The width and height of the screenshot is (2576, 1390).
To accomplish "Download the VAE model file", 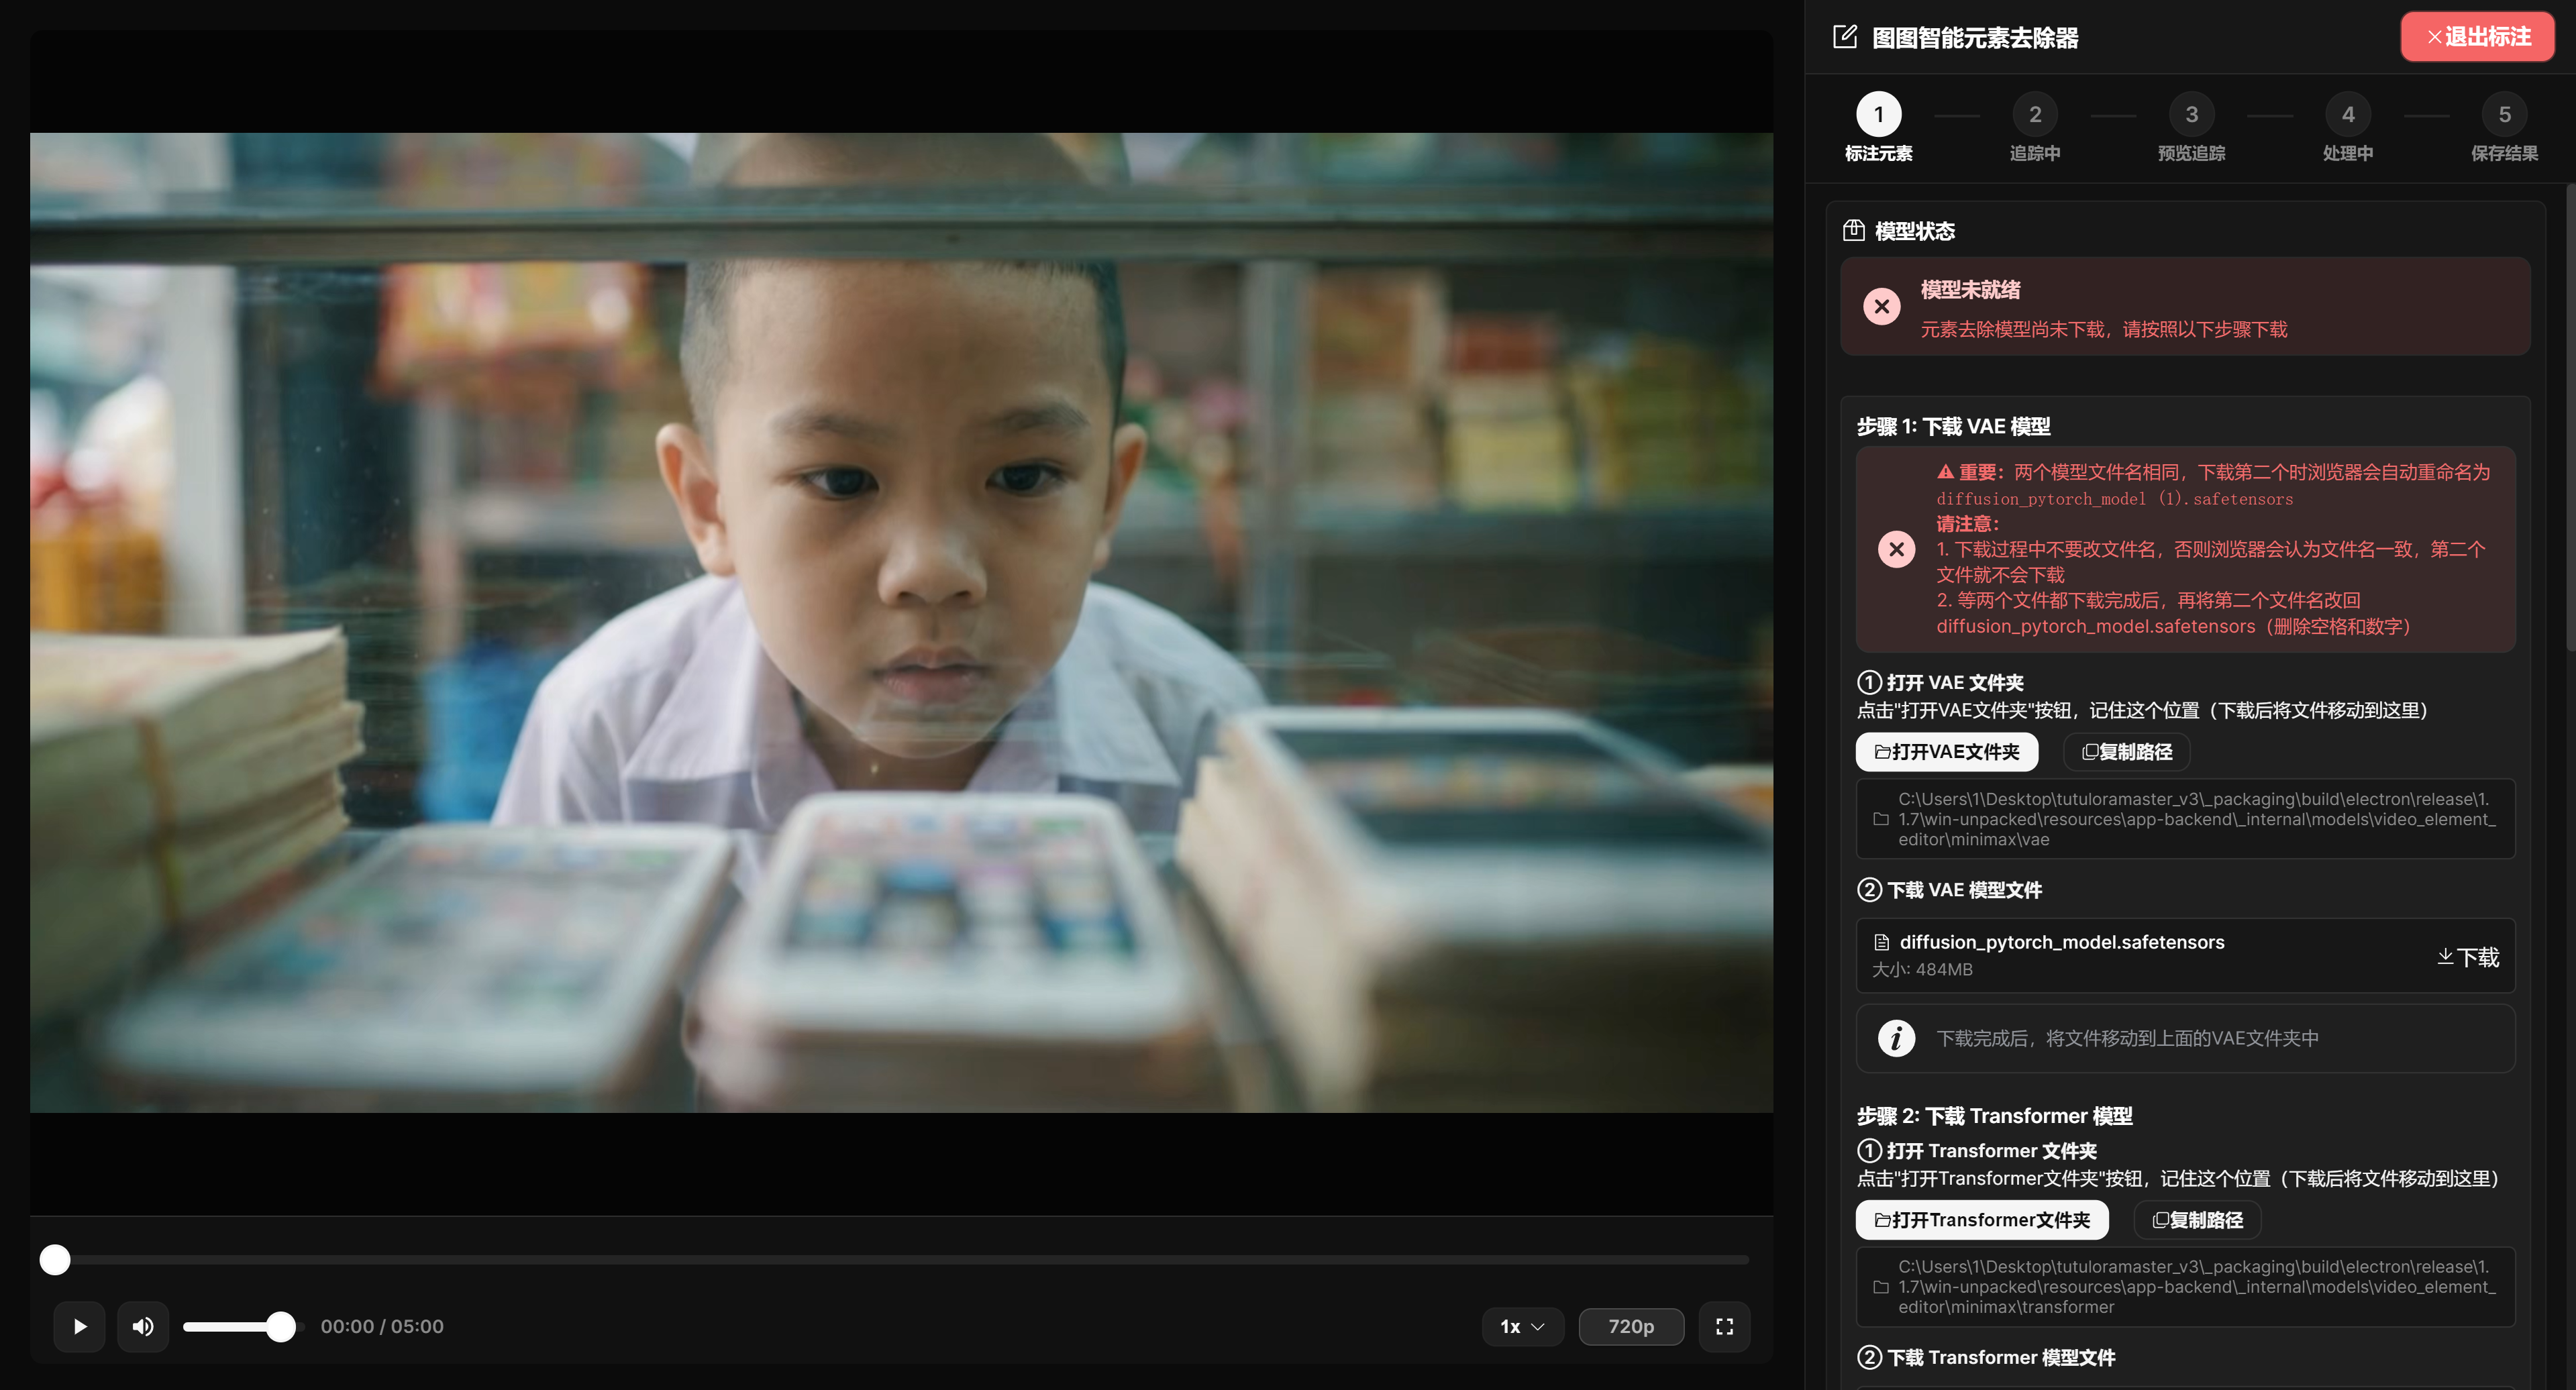I will (x=2468, y=957).
